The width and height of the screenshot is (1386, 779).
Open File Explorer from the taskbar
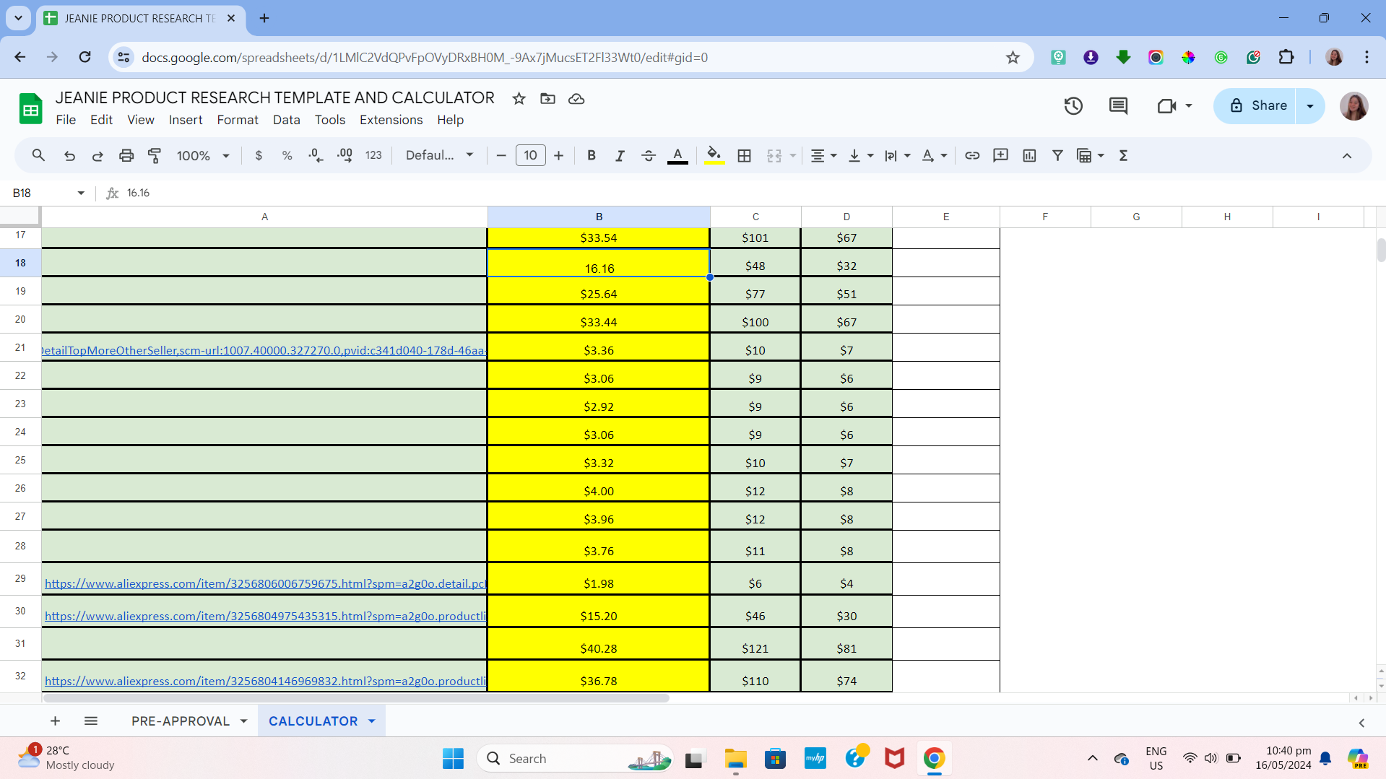click(735, 759)
